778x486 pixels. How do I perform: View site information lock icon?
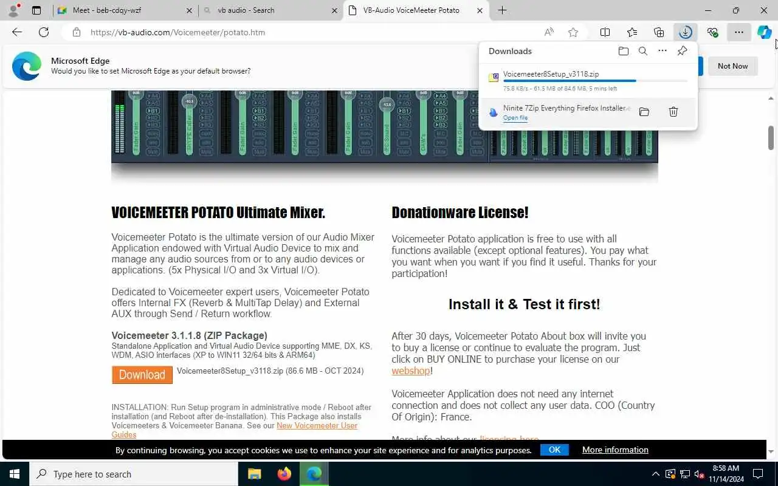point(77,32)
